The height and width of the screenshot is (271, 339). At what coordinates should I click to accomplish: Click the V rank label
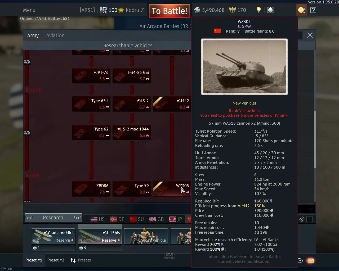[x=33, y=175]
